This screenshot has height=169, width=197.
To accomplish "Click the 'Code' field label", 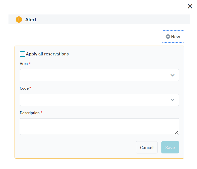I will 24,88.
